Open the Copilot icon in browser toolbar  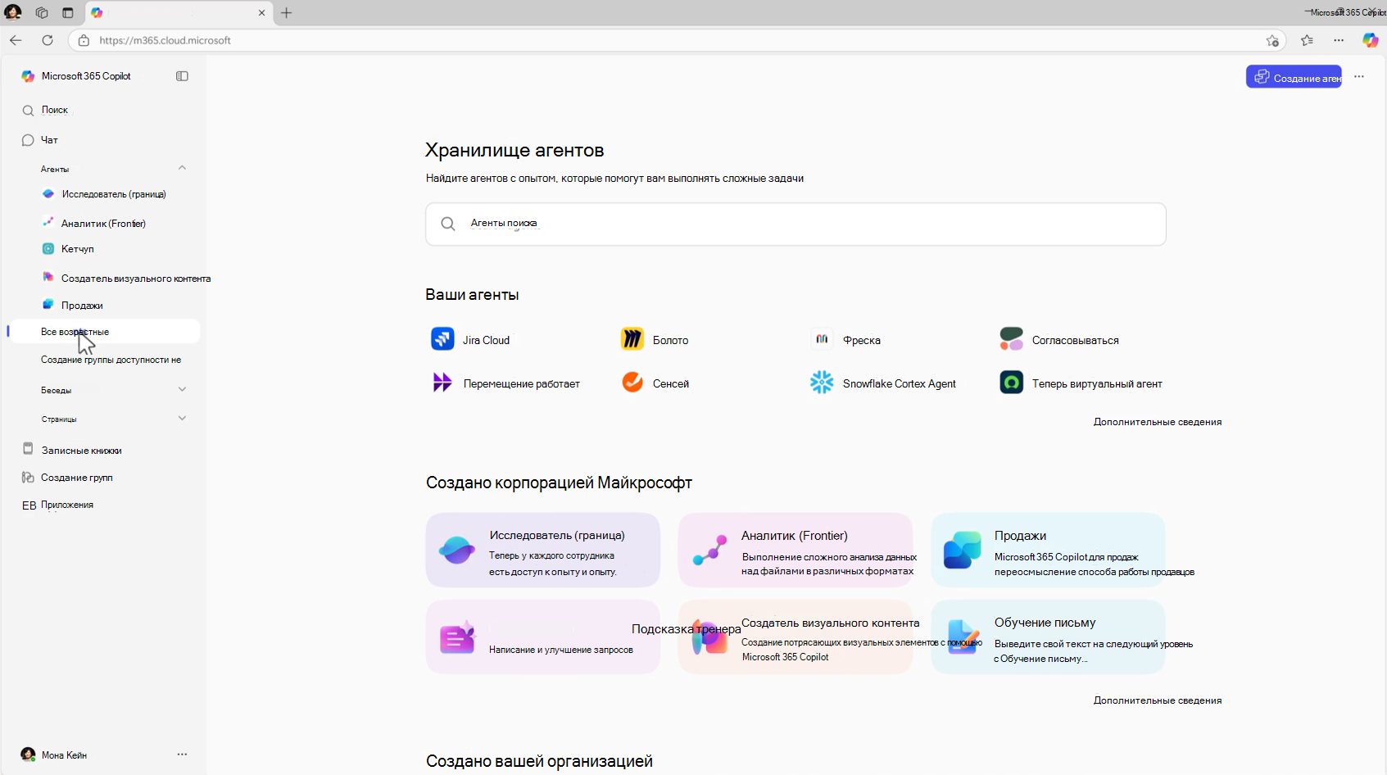(1370, 40)
